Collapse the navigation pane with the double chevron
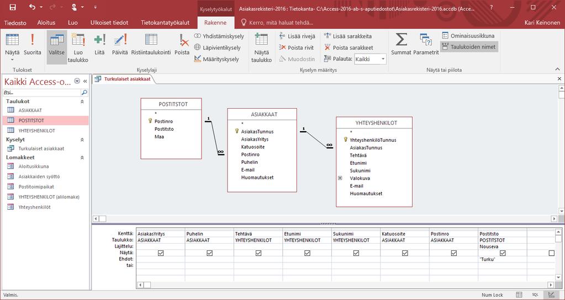565x300 pixels. pos(85,81)
